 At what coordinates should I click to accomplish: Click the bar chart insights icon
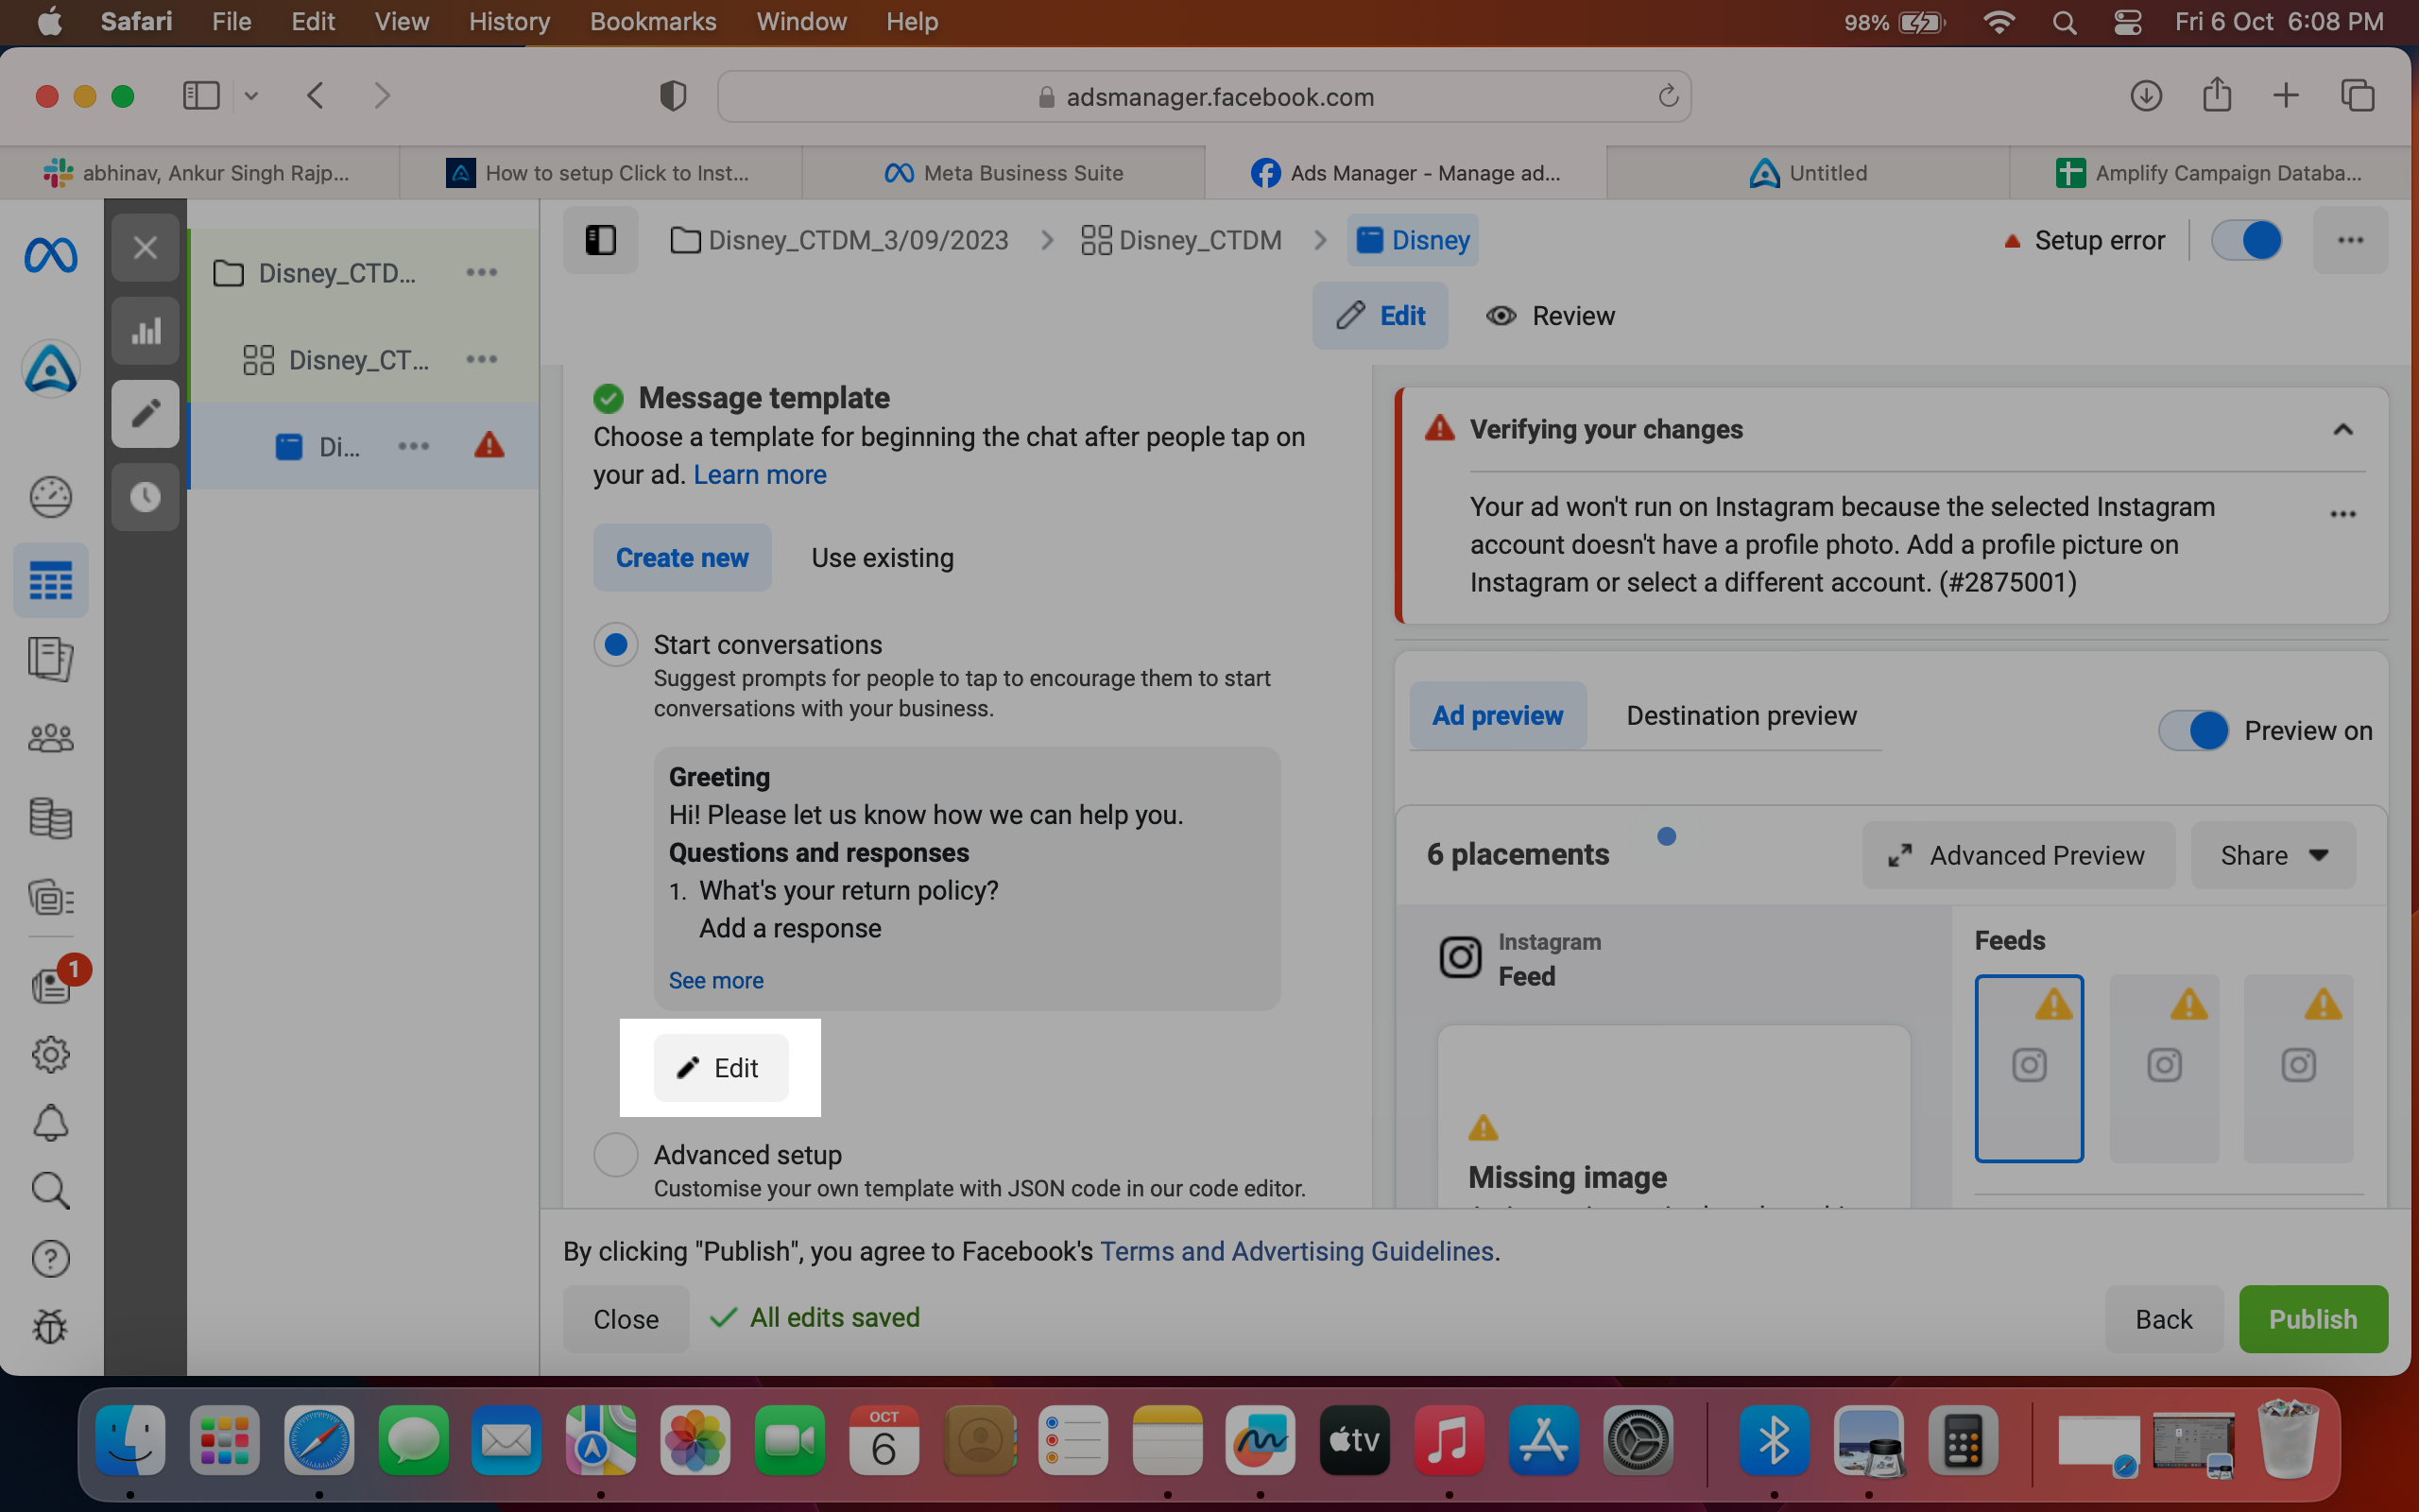pos(146,331)
